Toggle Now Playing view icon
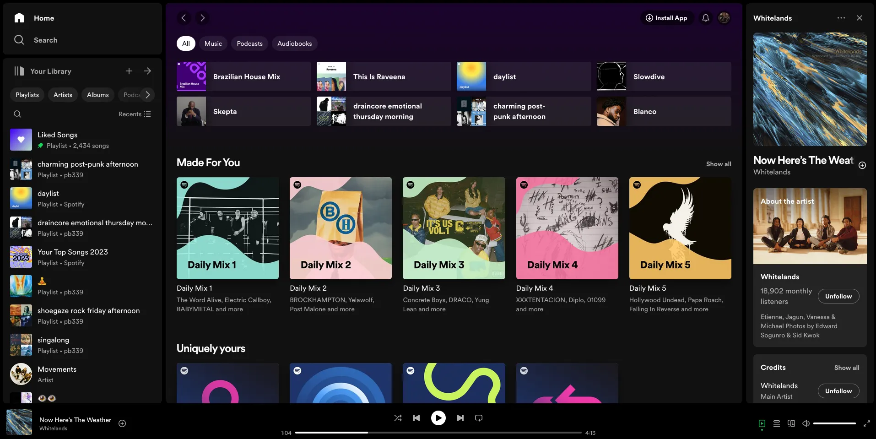This screenshot has height=439, width=876. coord(762,423)
